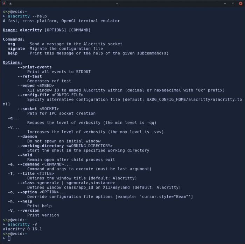
Task: Close the terminal with the orange X
Action: [x=240, y=3]
